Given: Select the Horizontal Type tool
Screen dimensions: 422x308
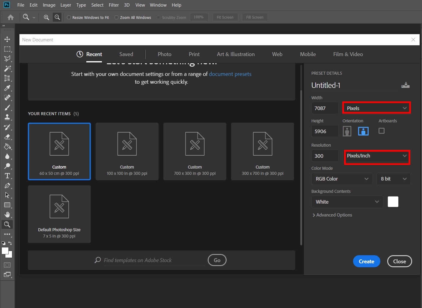Looking at the screenshot, I should [x=7, y=176].
